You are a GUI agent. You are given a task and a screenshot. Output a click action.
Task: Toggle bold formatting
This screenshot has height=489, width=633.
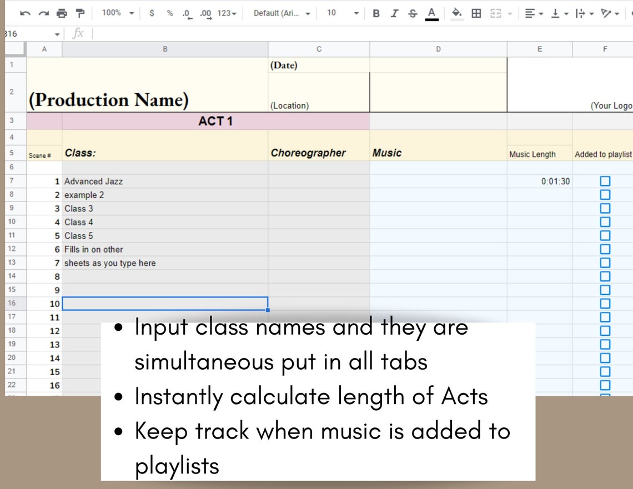tap(376, 13)
